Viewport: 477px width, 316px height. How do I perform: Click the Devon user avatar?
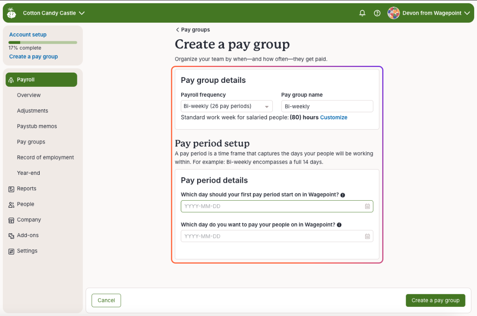click(393, 13)
